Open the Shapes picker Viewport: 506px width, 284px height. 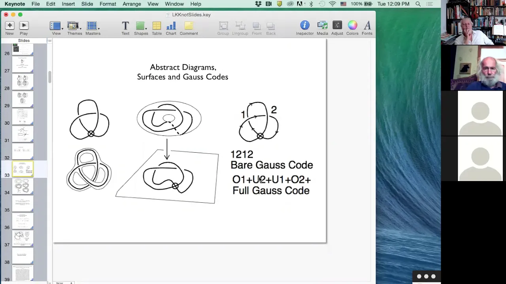coord(141,28)
